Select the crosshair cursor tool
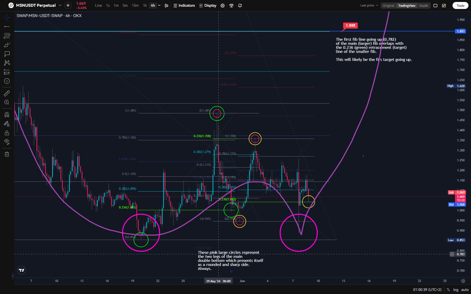The image size is (471, 294). coord(7,18)
